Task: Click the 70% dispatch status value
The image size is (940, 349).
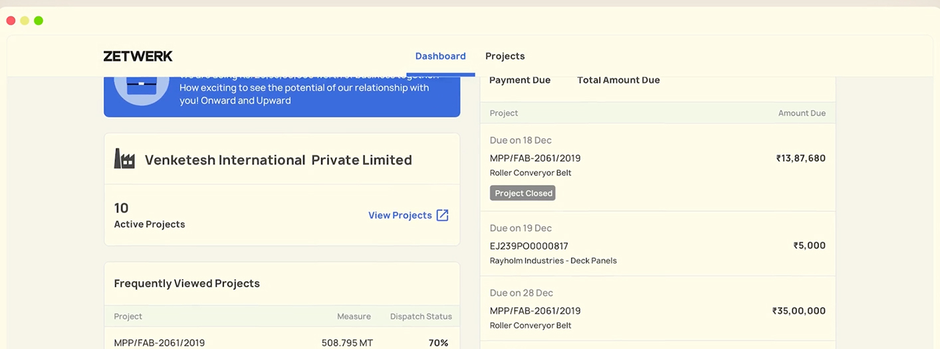Action: click(x=438, y=343)
